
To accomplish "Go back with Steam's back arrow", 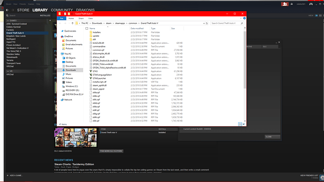I will [7, 10].
